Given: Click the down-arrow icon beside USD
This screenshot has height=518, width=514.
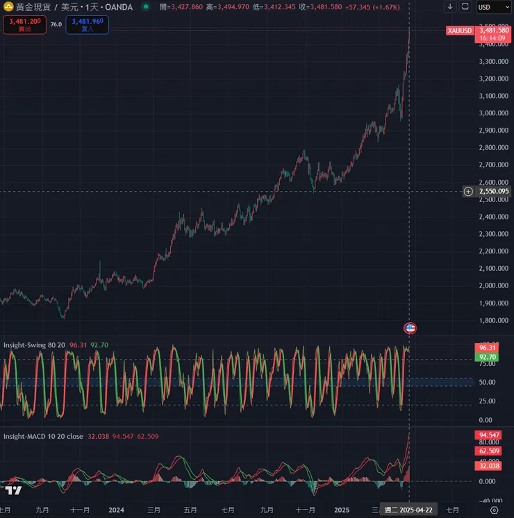Looking at the screenshot, I should pyautogui.click(x=450, y=7).
